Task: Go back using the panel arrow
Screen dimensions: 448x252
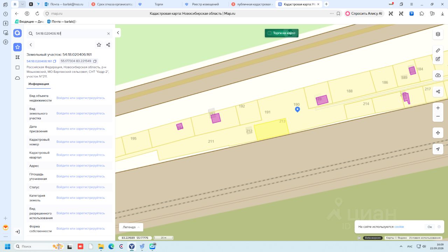Action: coord(31,45)
